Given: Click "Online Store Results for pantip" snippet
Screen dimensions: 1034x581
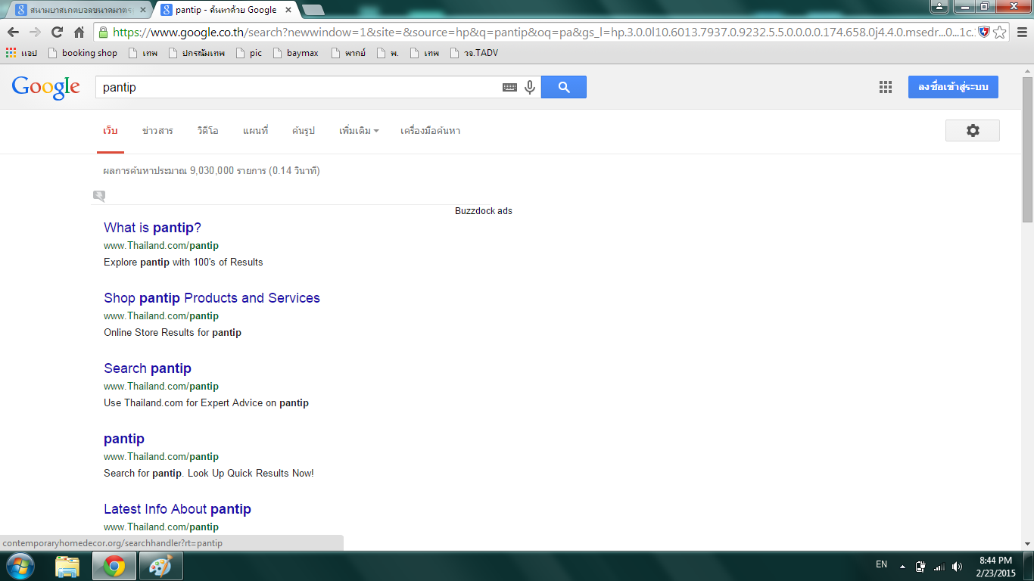Looking at the screenshot, I should coord(173,333).
